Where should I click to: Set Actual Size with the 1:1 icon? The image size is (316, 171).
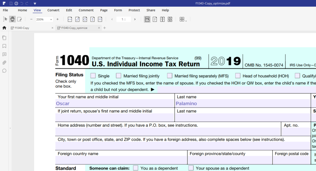click(100, 19)
